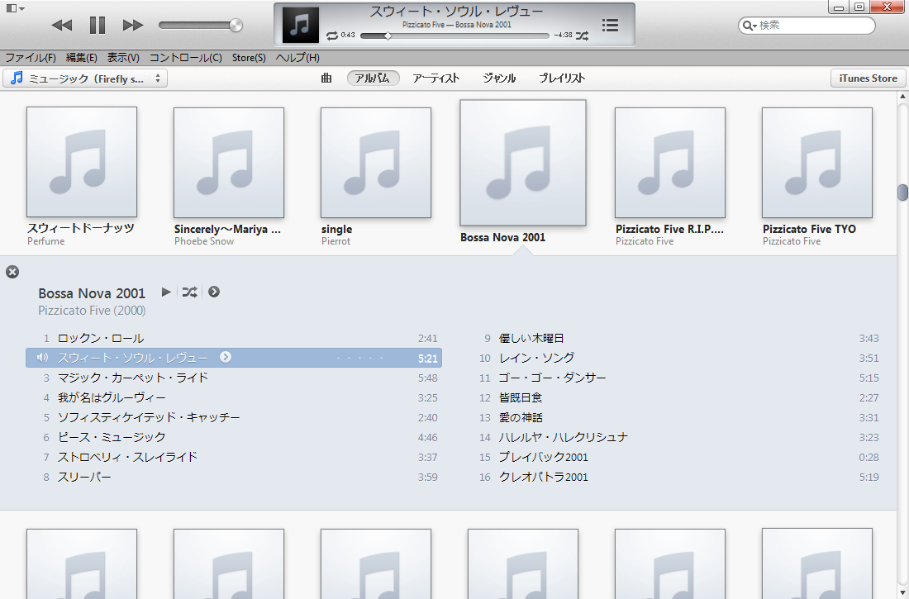Select the スウィートドーナッツ album cover

coord(82,162)
